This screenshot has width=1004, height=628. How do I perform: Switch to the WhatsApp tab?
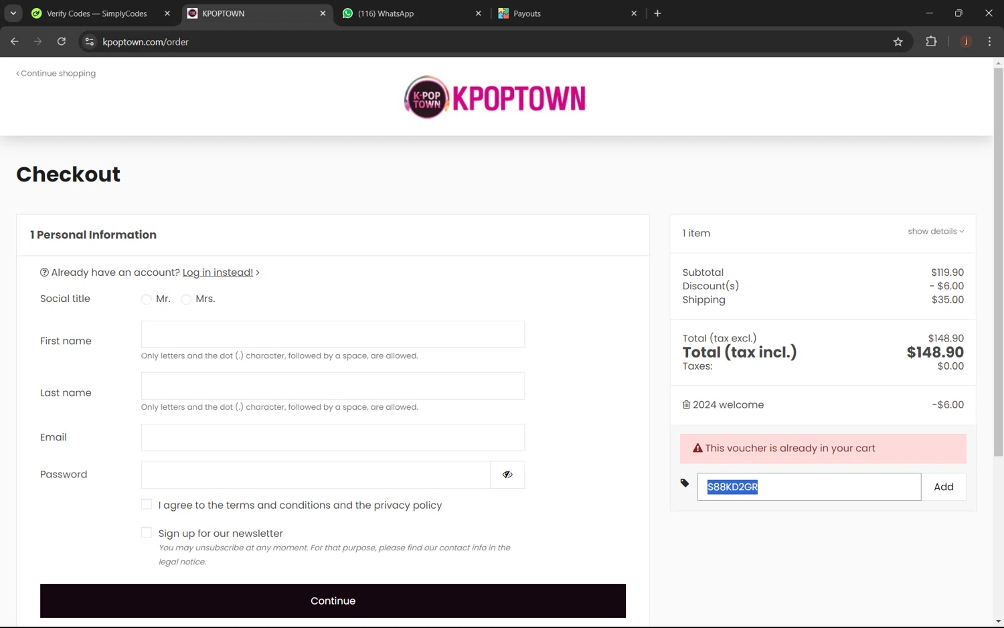(x=411, y=13)
